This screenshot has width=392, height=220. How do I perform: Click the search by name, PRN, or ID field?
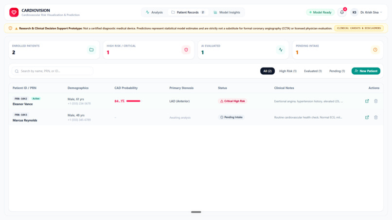click(53, 71)
